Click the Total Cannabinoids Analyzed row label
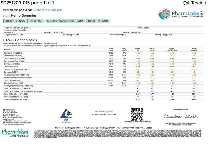 [x=16, y=100]
